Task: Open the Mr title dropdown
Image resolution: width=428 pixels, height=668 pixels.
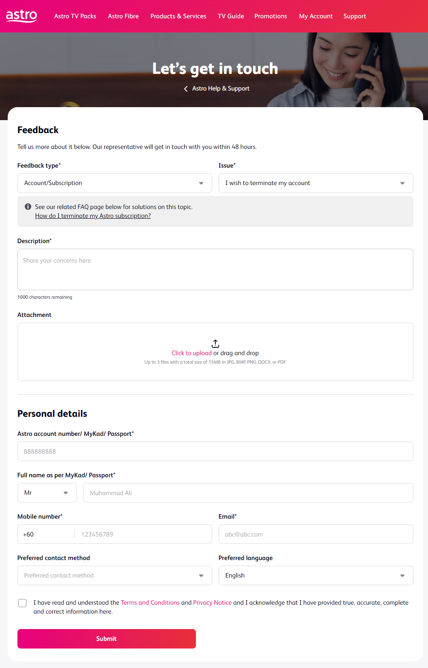Action: coord(47,493)
